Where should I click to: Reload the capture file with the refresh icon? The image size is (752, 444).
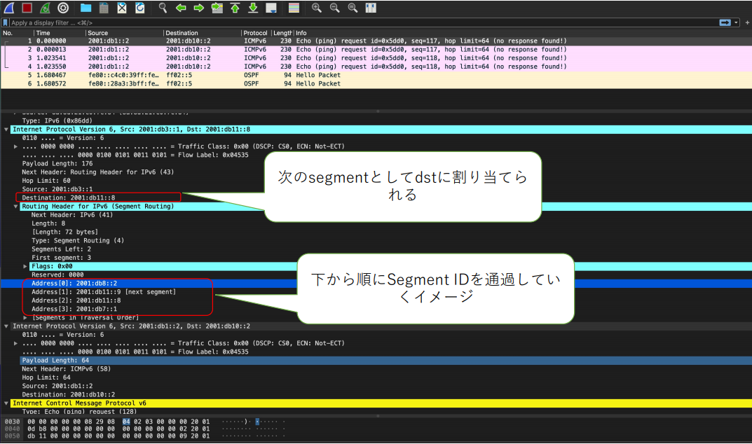click(139, 8)
